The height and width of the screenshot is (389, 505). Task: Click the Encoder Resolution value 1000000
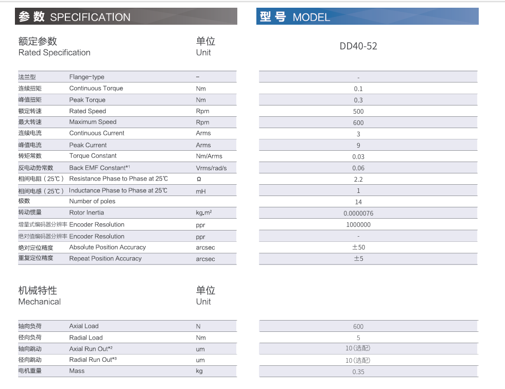(358, 224)
